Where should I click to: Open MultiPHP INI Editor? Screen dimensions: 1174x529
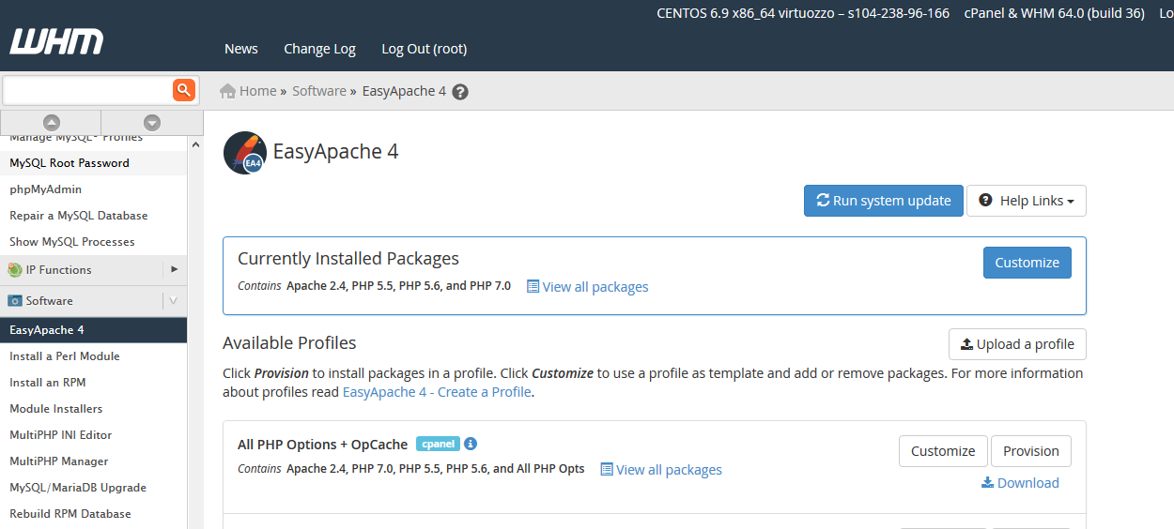point(94,435)
